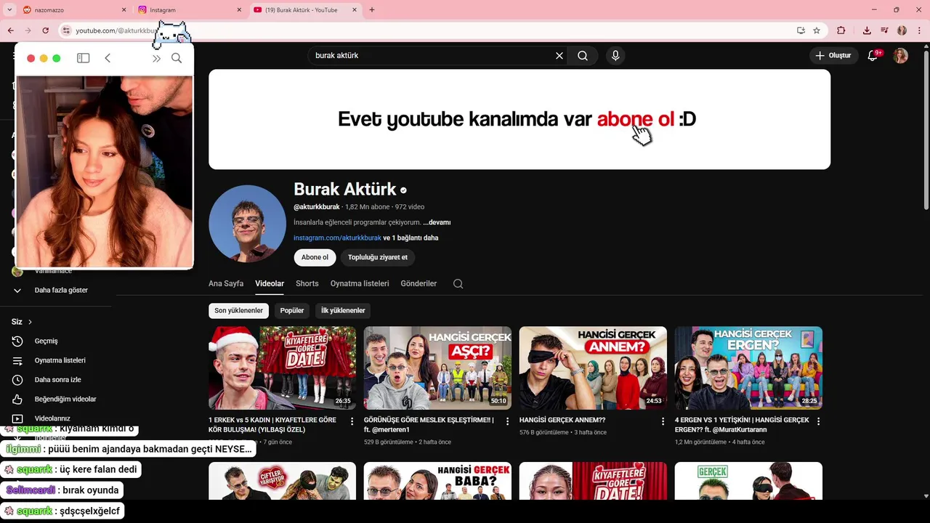Click the site information icon in address bar
The height and width of the screenshot is (523, 930).
(x=66, y=31)
